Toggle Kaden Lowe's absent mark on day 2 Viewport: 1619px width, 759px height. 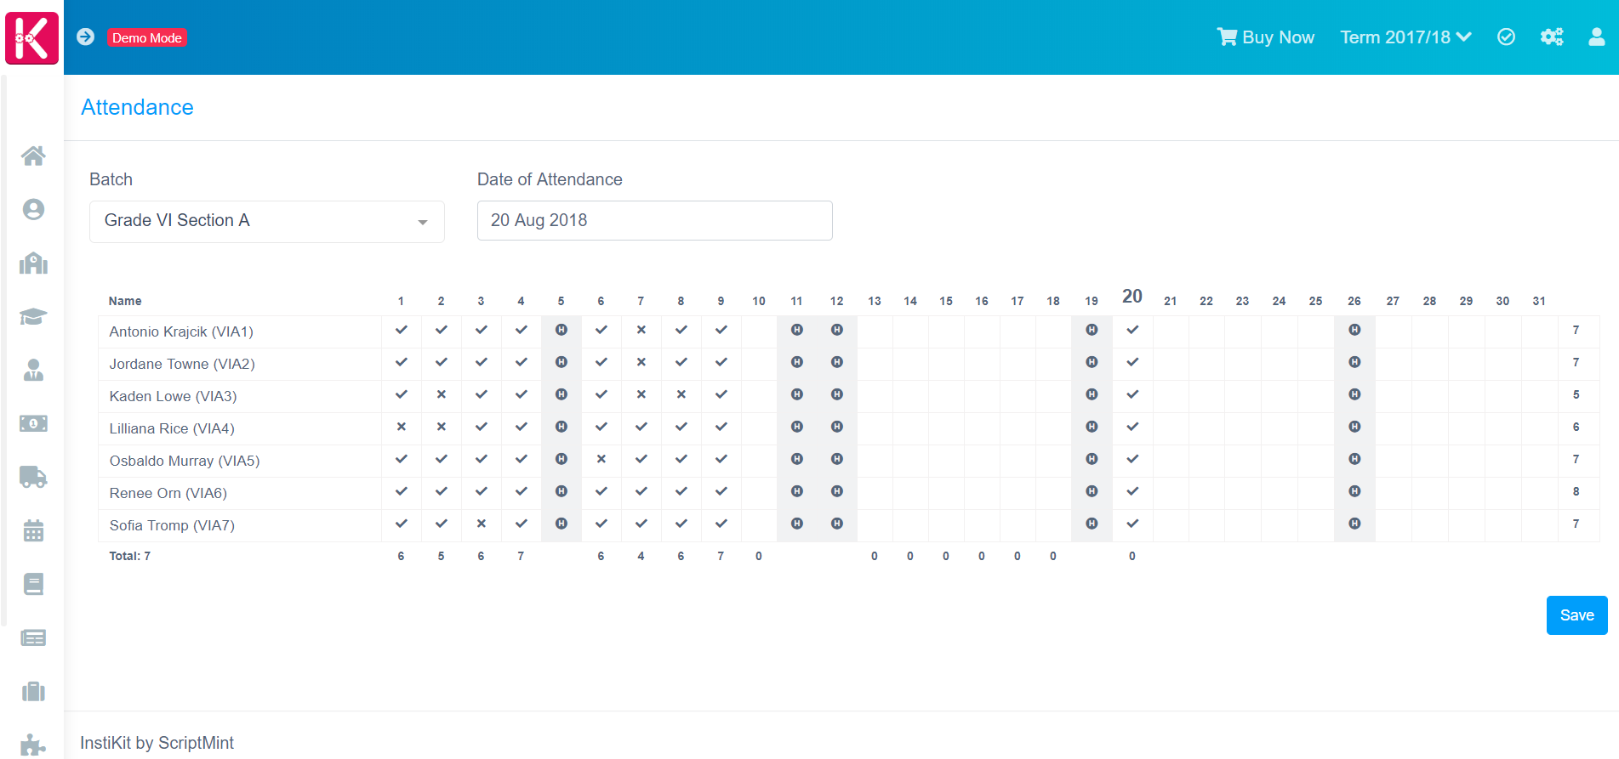coord(441,394)
